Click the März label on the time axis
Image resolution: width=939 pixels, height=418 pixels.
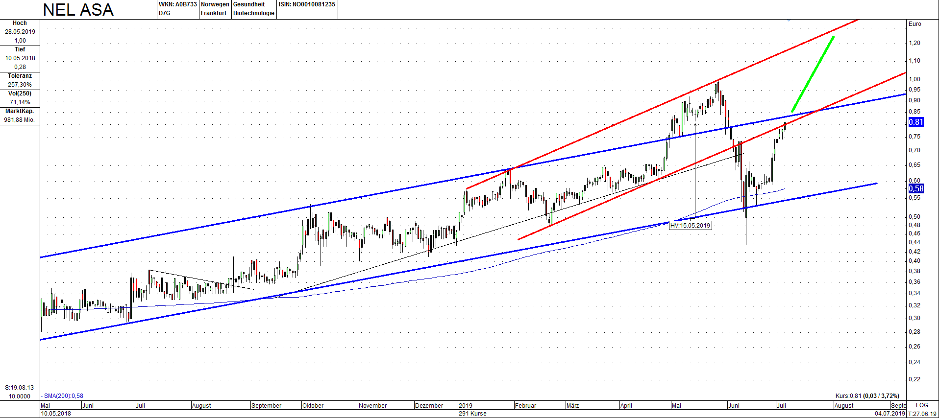(x=573, y=406)
